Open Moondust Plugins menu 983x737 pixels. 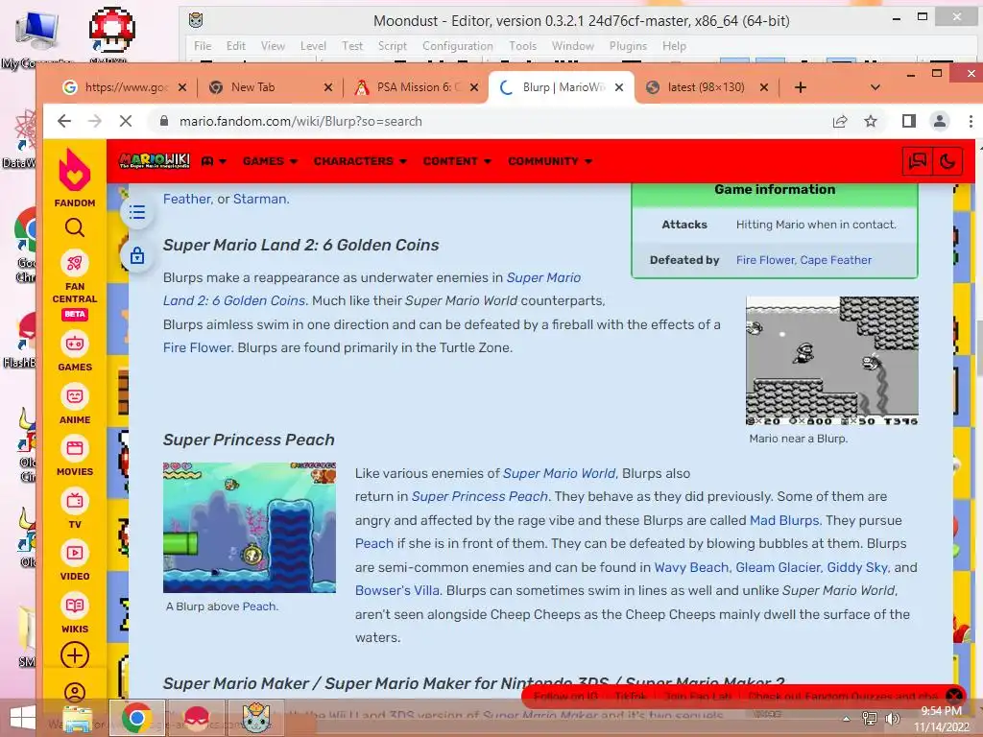click(x=628, y=46)
